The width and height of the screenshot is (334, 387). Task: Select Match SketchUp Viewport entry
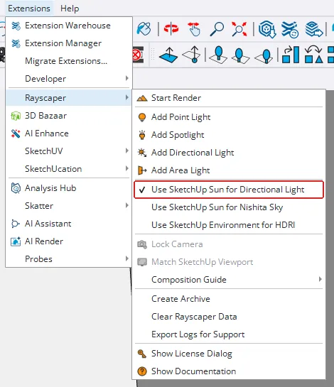point(229,262)
